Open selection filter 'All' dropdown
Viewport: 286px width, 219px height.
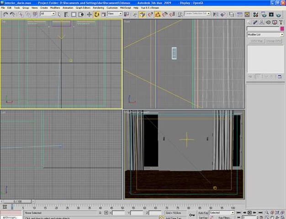(48, 14)
